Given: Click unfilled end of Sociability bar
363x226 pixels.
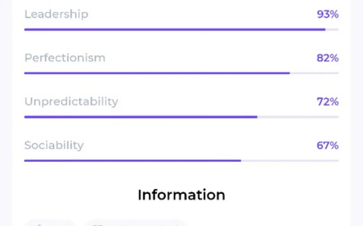Looking at the screenshot, I should click(x=290, y=160).
